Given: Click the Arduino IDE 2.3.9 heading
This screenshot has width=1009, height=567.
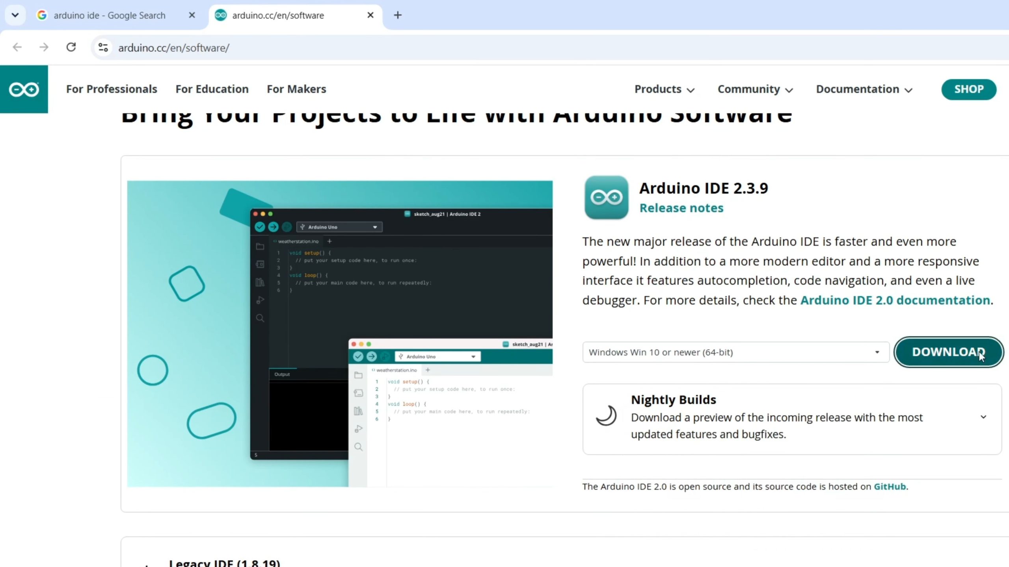Looking at the screenshot, I should [x=704, y=188].
